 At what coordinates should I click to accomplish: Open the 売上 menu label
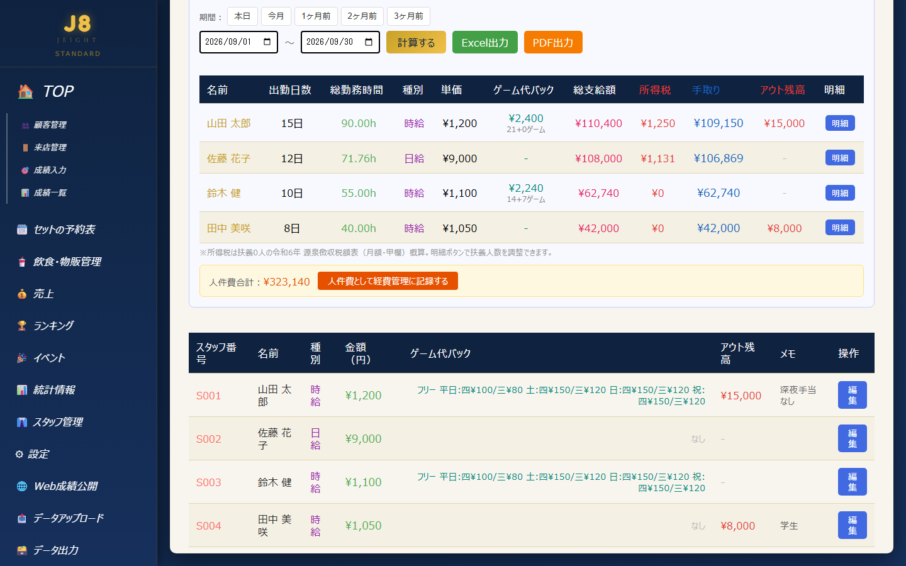[x=43, y=294]
